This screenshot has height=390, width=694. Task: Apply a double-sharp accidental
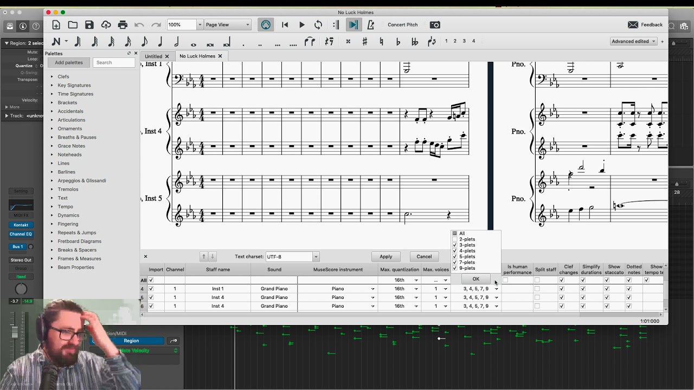tap(348, 42)
